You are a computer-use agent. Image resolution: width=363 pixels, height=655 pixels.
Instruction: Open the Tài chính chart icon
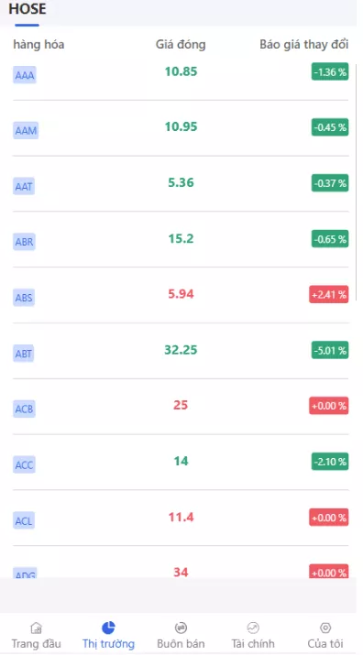click(x=253, y=628)
